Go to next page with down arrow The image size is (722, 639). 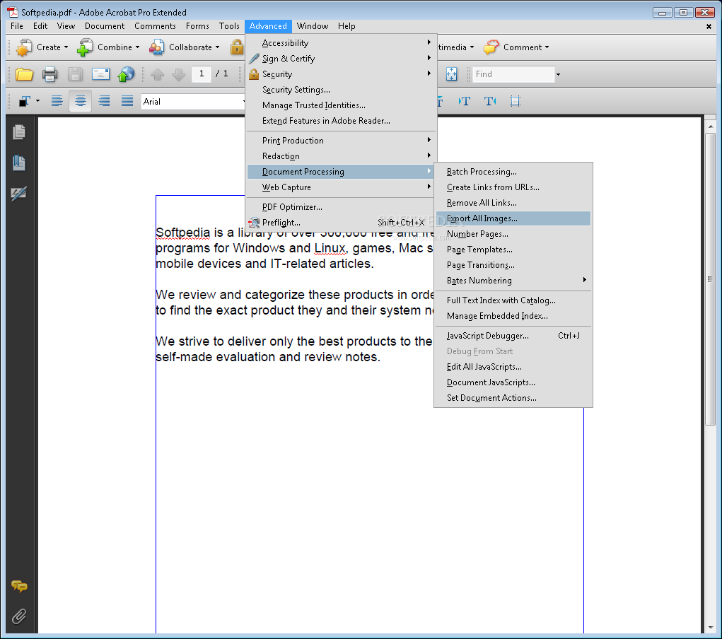click(x=178, y=74)
